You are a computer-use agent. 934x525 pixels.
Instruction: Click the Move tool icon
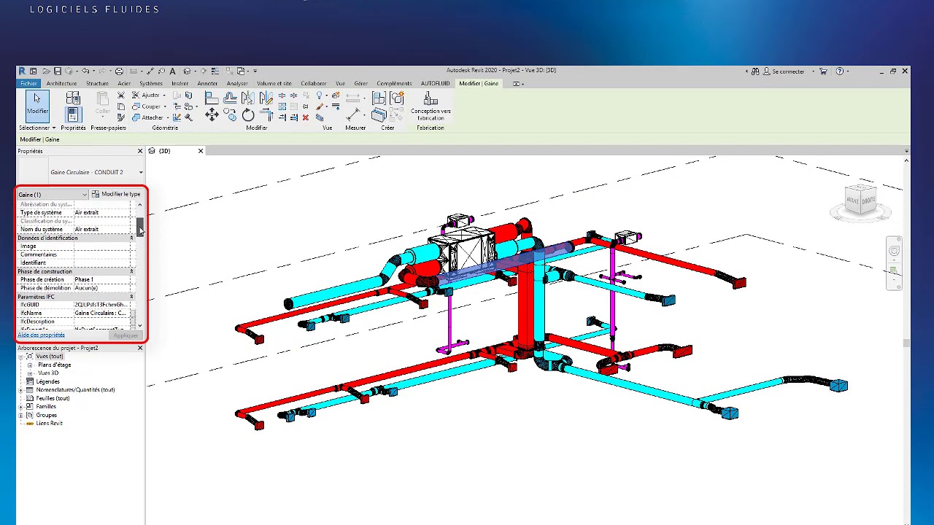(212, 115)
